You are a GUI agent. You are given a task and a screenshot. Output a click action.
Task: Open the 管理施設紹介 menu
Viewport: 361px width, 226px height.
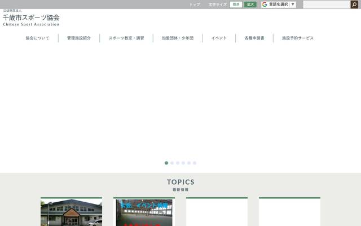coord(79,38)
